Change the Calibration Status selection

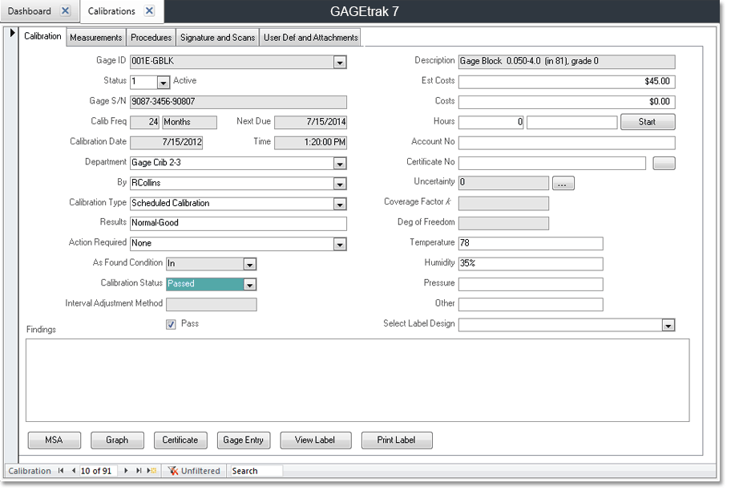(249, 284)
